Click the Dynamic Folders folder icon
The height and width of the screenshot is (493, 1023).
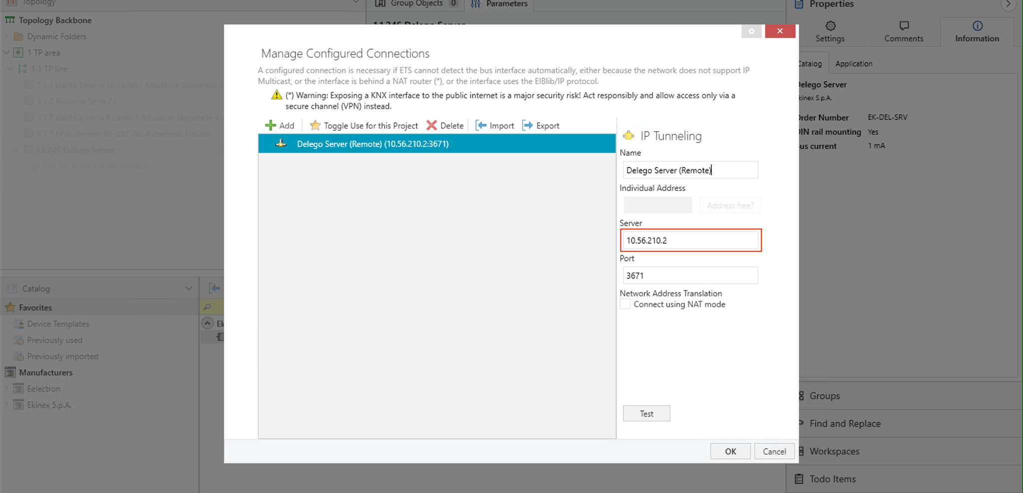click(x=18, y=36)
